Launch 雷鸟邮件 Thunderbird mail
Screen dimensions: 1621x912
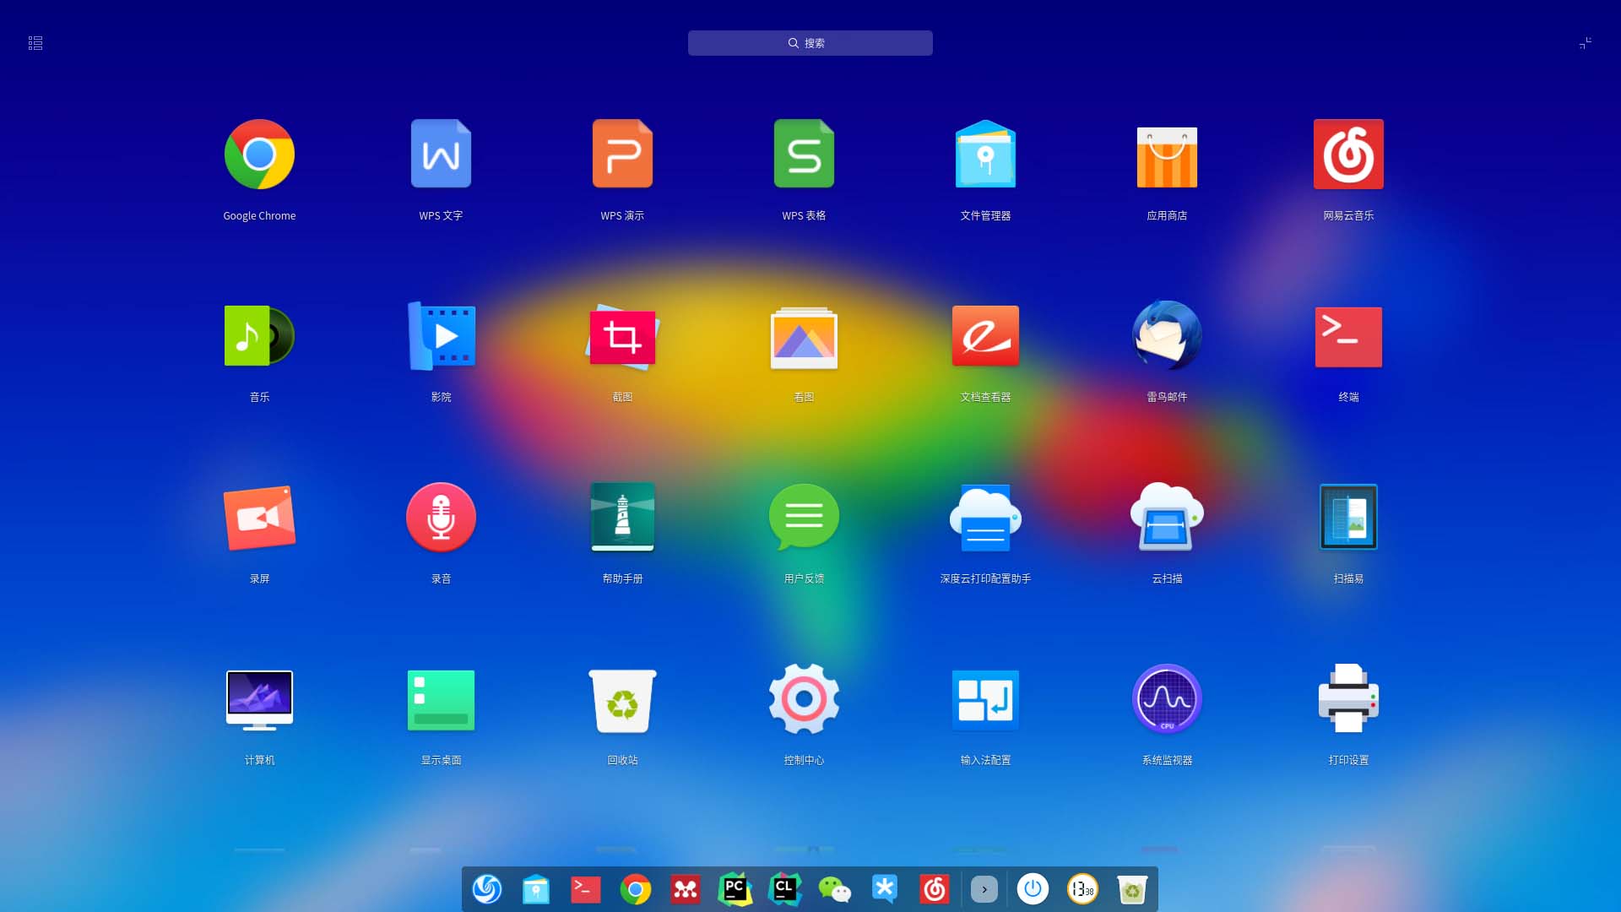pos(1167,336)
